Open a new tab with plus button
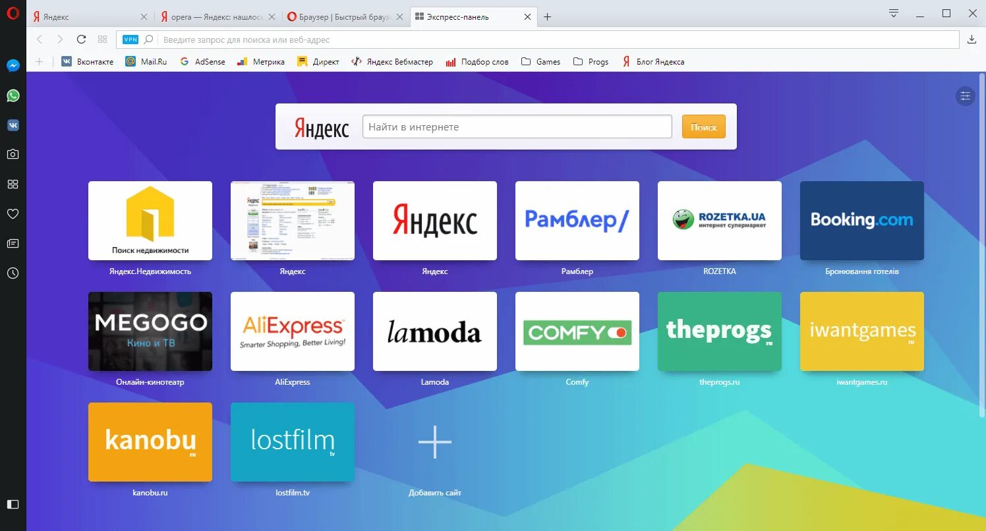Screen dimensions: 986x531 click(x=547, y=17)
